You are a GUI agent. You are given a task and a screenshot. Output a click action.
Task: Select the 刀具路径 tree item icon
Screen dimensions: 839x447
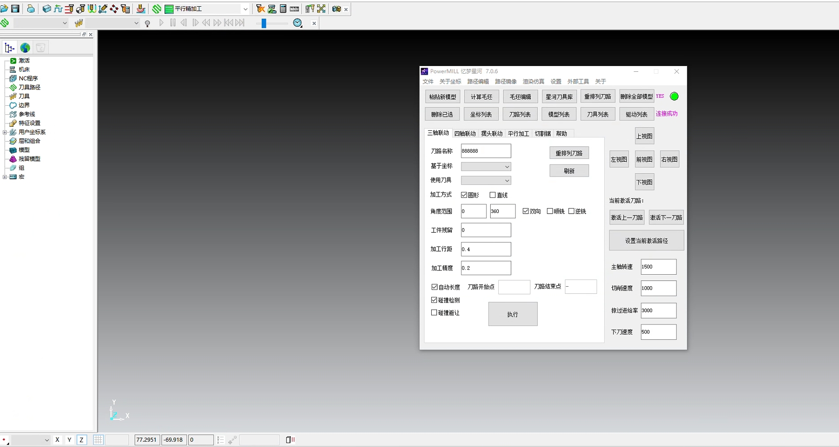(x=13, y=87)
